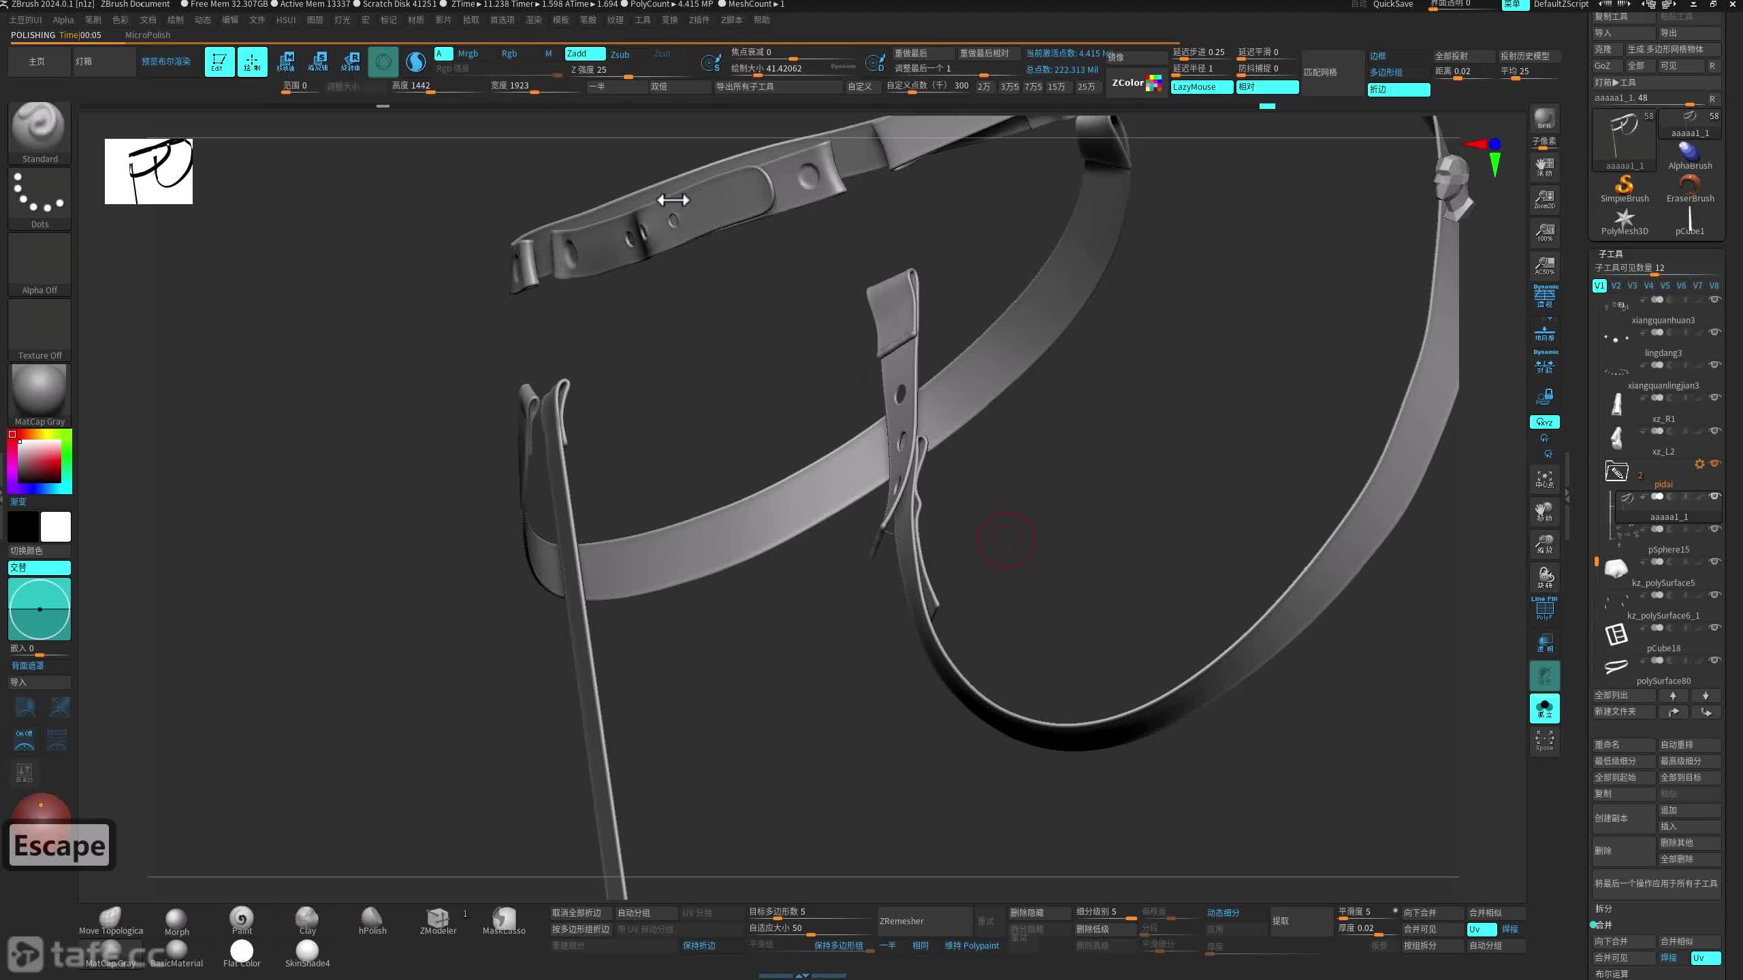Toggle visibility eye of polySurface80 subtool

1715,660
